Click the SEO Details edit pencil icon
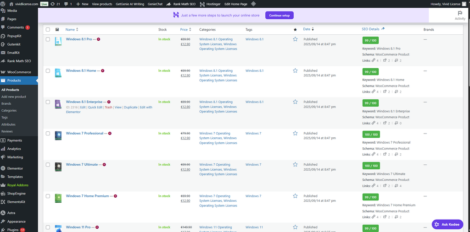Image resolution: width=470 pixels, height=232 pixels. click(x=383, y=29)
